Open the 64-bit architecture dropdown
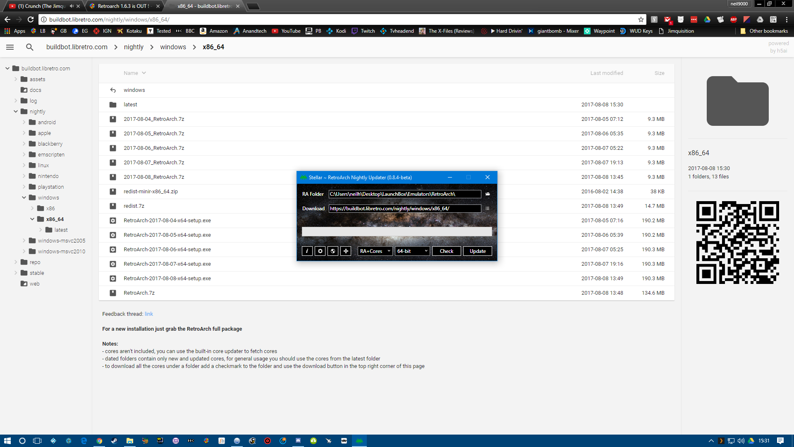The width and height of the screenshot is (794, 447). point(412,251)
